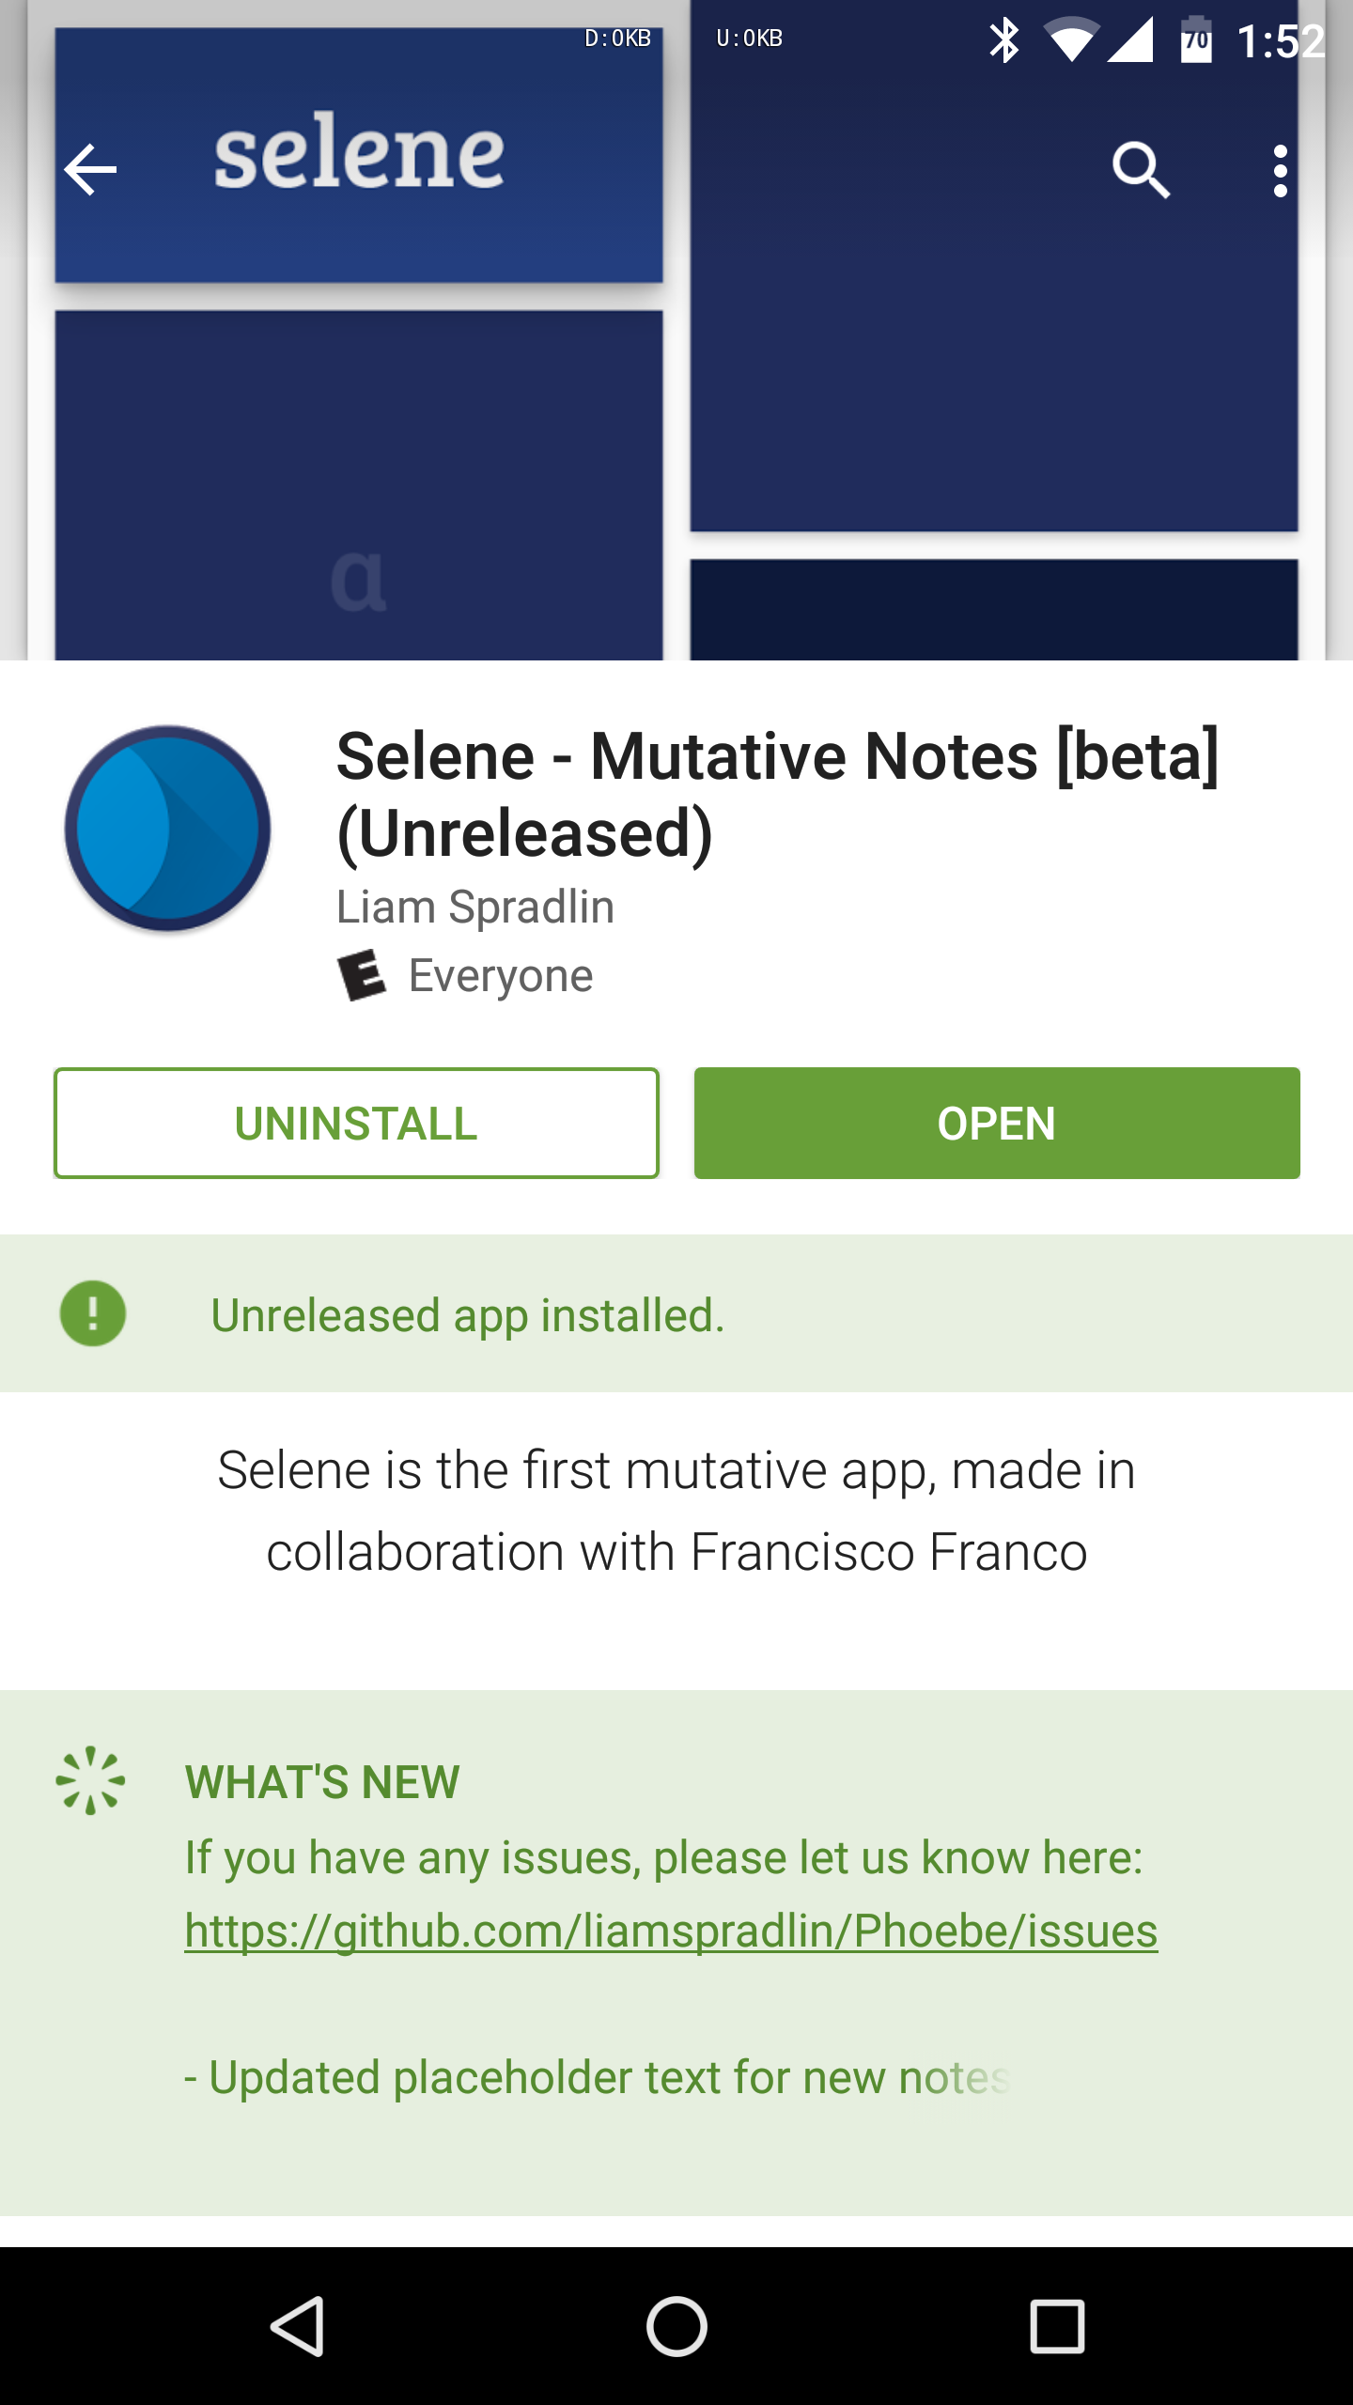This screenshot has width=1353, height=2405.
Task: Open the GitHub Phoebe issues link
Action: point(671,1932)
